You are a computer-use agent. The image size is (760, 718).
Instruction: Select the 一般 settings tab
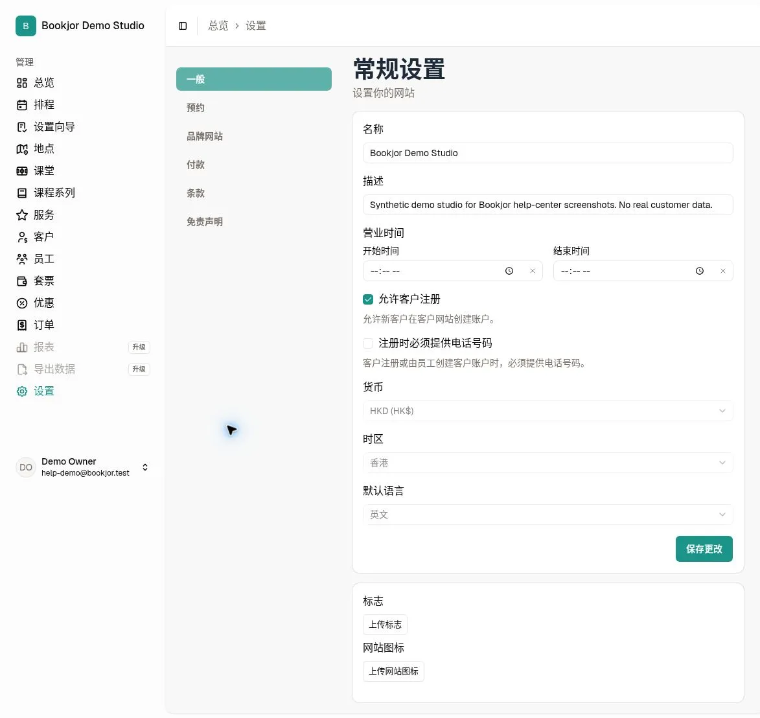(253, 79)
